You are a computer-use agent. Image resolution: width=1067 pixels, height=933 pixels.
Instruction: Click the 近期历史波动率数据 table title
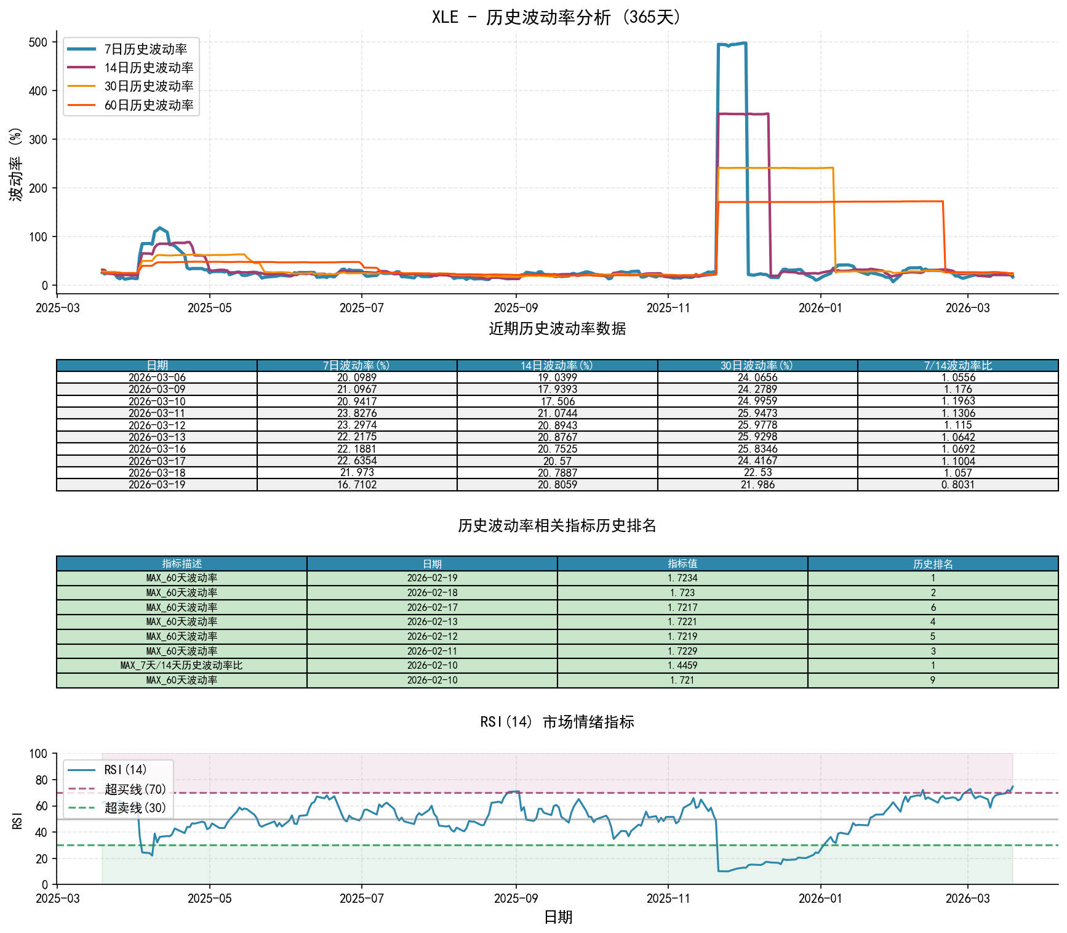pyautogui.click(x=557, y=329)
